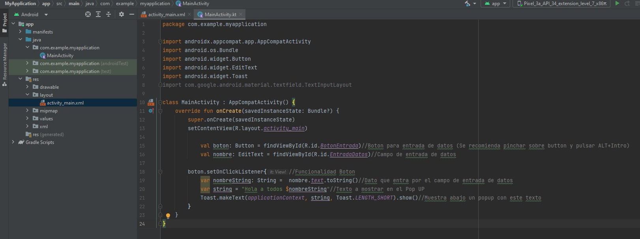Switch to the activity_main.xml editor tab
Image resolution: width=640 pixels, height=239 pixels.
(166, 15)
